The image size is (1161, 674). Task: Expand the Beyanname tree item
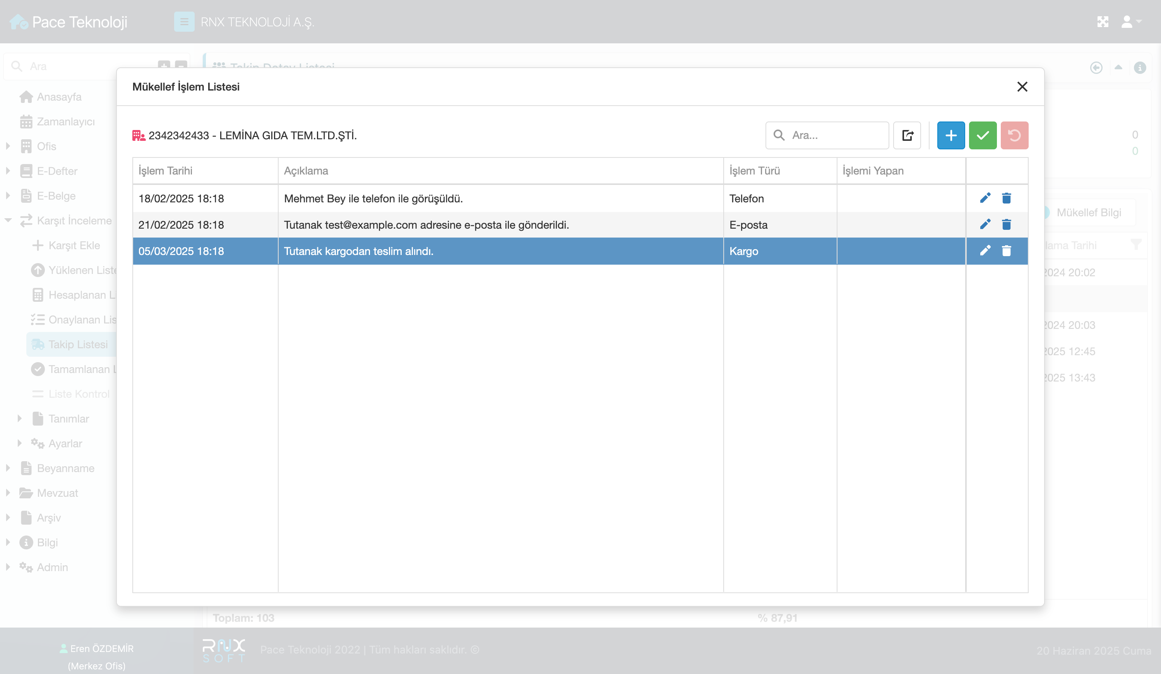[8, 468]
